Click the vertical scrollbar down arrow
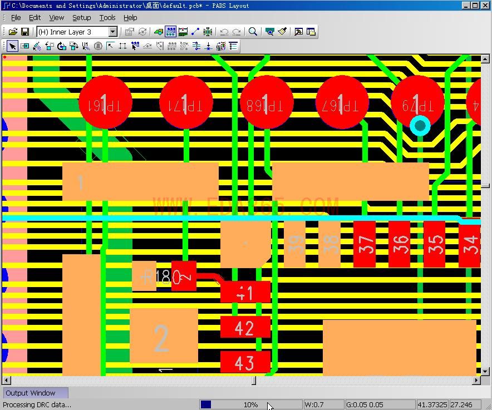Image resolution: width=492 pixels, height=410 pixels. (485, 371)
